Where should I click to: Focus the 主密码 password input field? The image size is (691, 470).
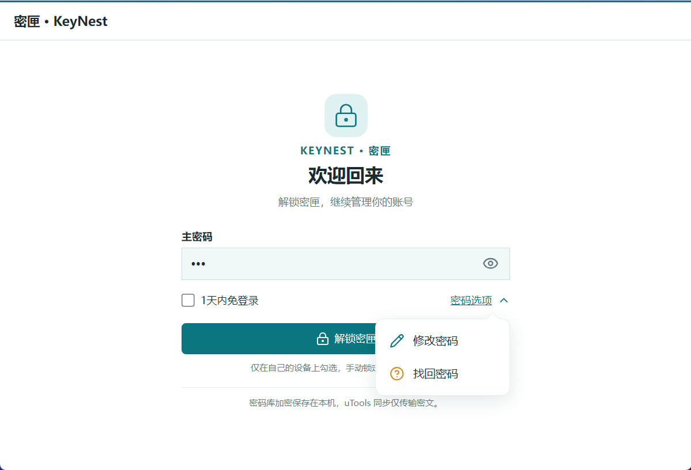346,264
